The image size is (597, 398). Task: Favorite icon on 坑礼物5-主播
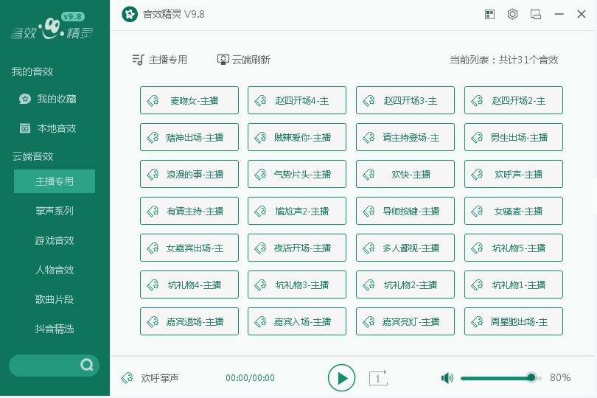coord(477,248)
